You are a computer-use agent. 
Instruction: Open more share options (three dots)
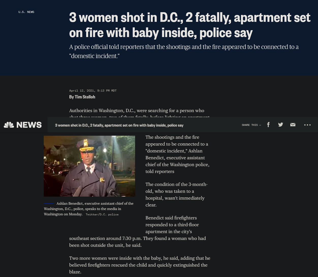pyautogui.click(x=307, y=125)
